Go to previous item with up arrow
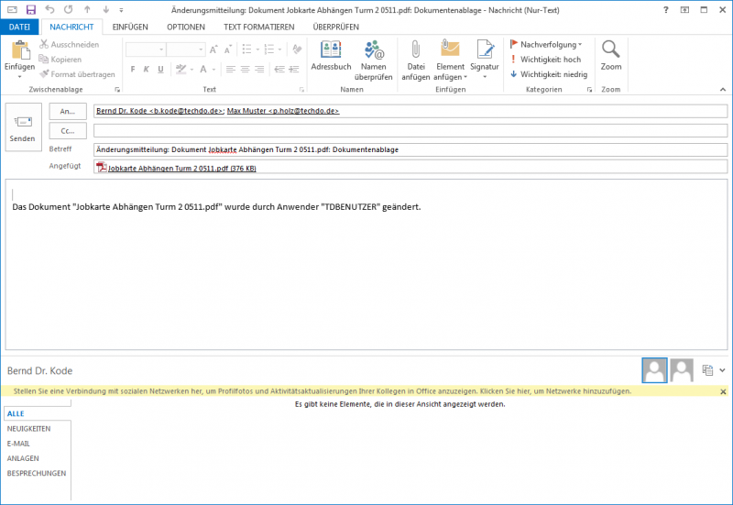The width and height of the screenshot is (733, 505). click(87, 9)
